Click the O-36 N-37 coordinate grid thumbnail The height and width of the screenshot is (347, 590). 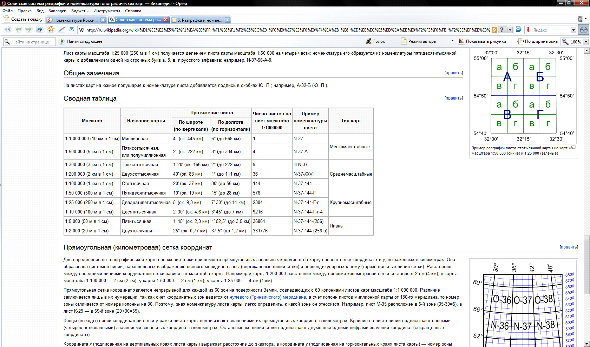pyautogui.click(x=523, y=304)
